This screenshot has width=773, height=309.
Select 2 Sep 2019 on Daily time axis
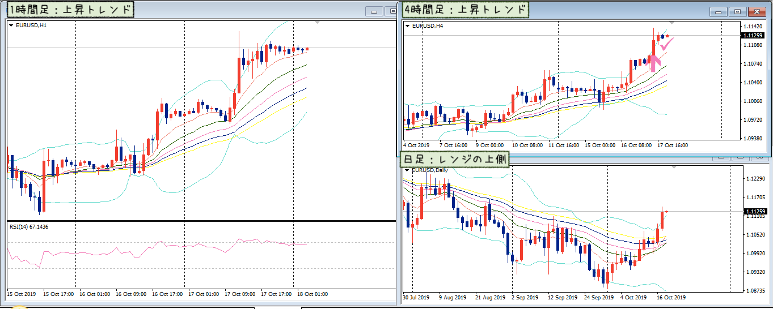(x=525, y=297)
